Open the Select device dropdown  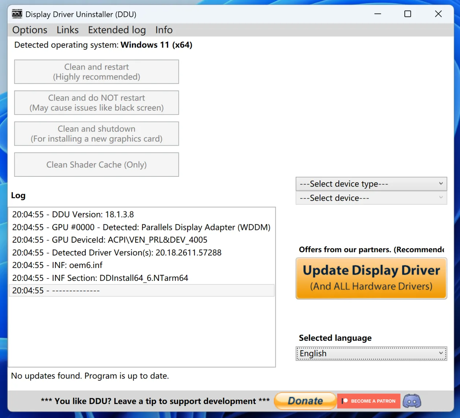coord(371,198)
